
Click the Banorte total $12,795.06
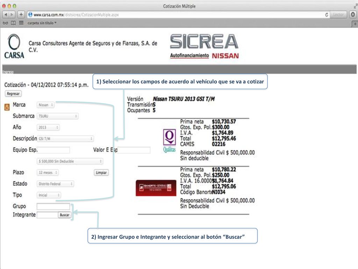pyautogui.click(x=224, y=186)
